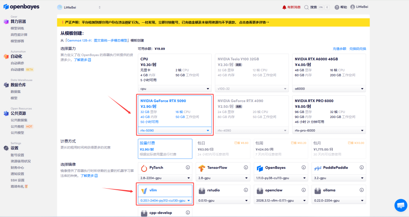
Task: Click the rstudio image icon
Action: (x=202, y=191)
